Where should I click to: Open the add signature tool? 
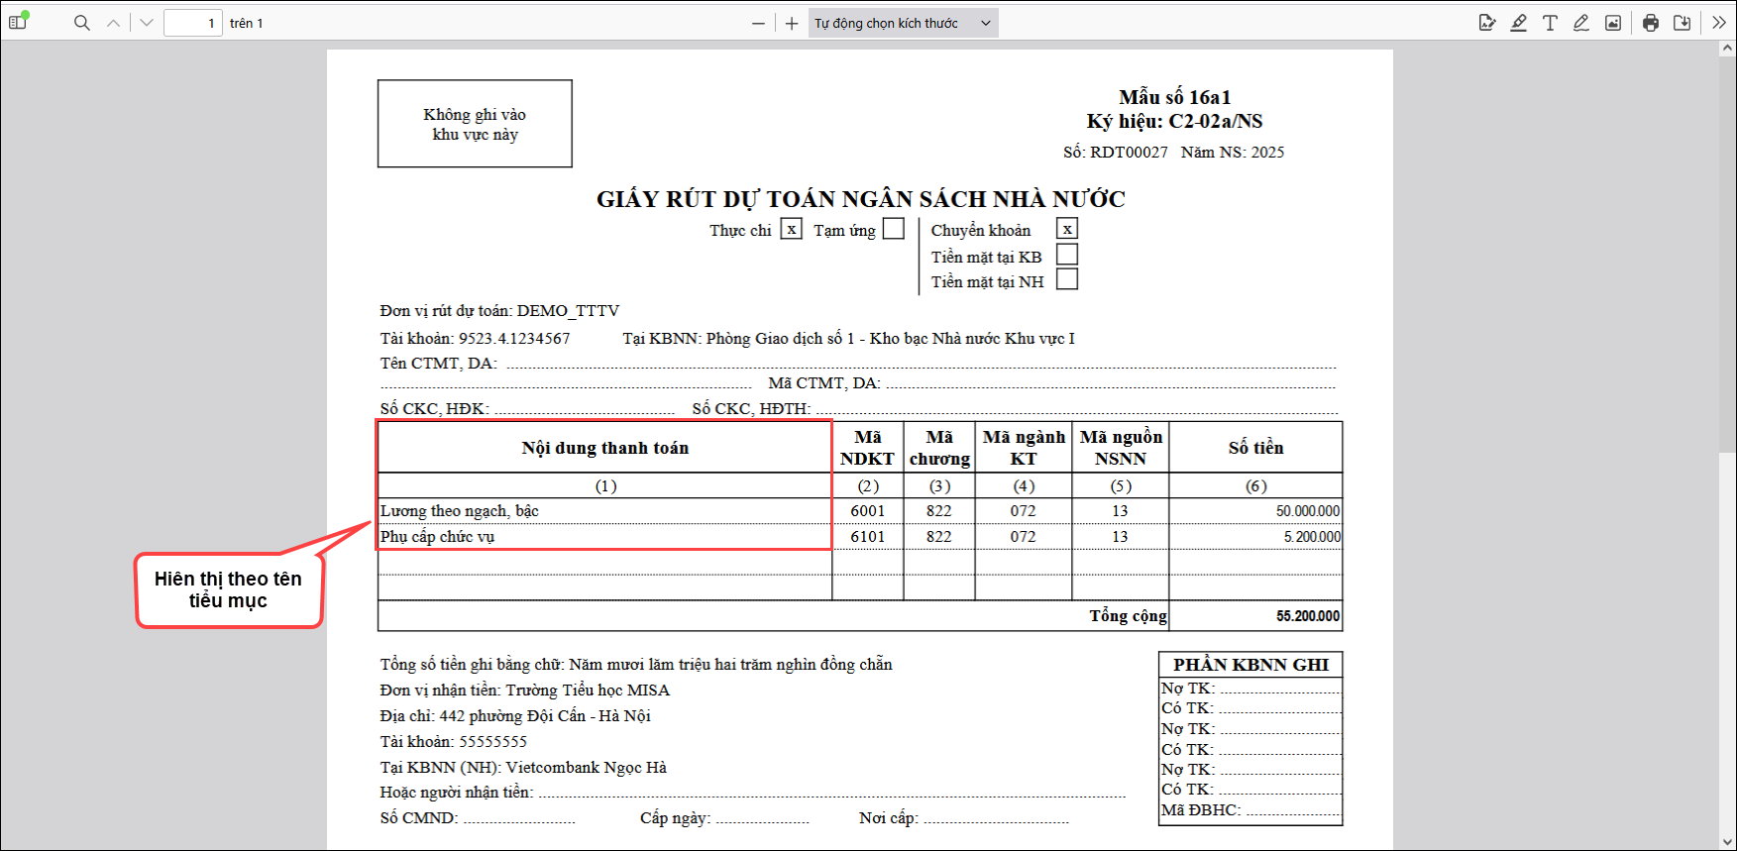(1487, 23)
